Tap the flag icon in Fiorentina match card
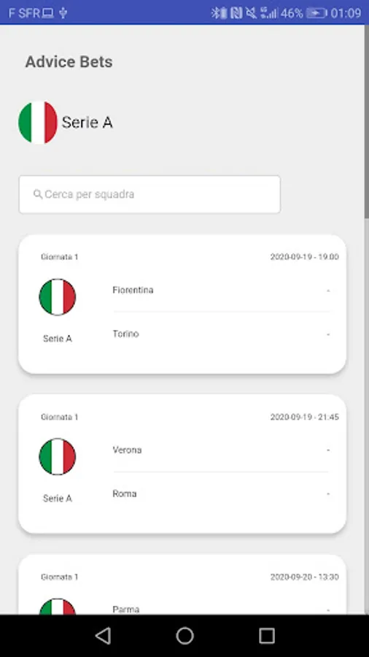 [58, 297]
